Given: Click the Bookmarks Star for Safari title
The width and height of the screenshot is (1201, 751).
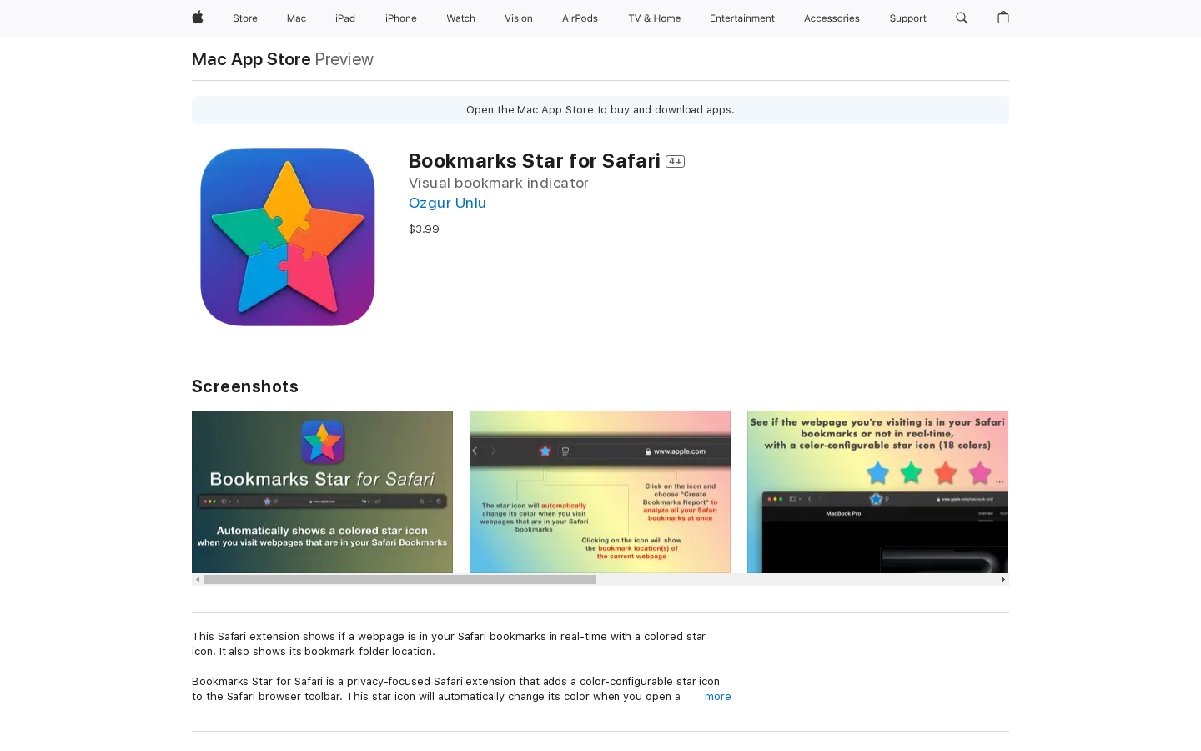Looking at the screenshot, I should 535,161.
